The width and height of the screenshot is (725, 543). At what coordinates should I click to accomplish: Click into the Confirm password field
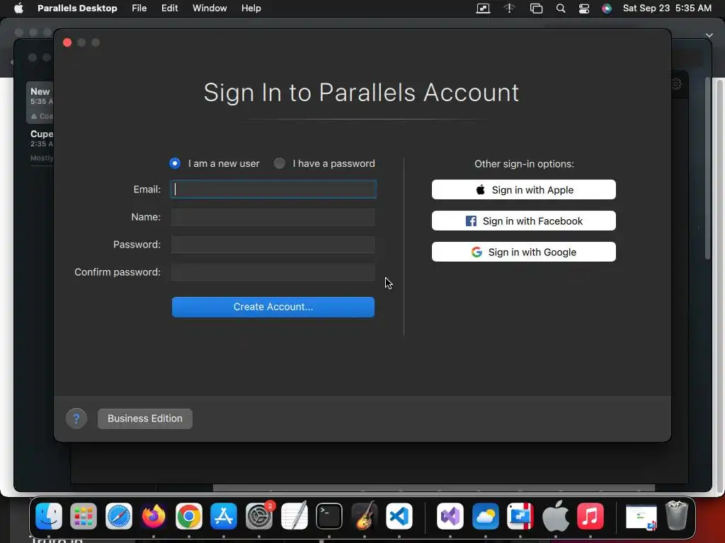[273, 272]
